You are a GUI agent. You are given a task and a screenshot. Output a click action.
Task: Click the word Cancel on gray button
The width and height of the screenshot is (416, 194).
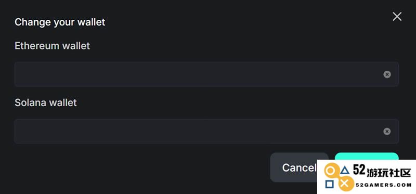300,167
